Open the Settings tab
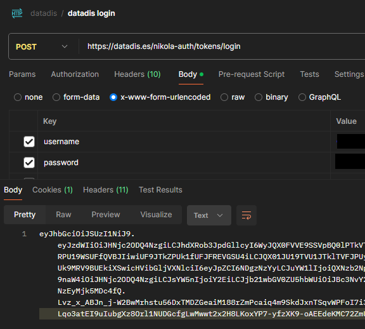This screenshot has width=365, height=329. 349,74
